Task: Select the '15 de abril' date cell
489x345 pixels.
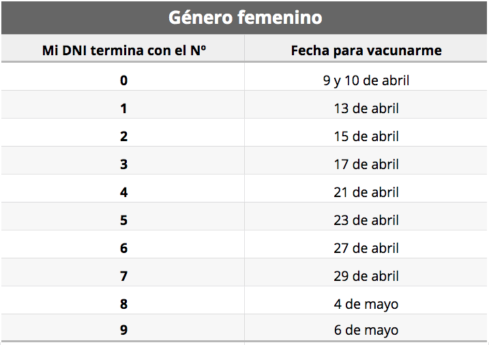Action: (366, 136)
